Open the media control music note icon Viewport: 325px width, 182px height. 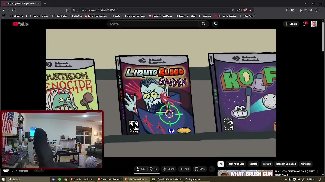301,10
